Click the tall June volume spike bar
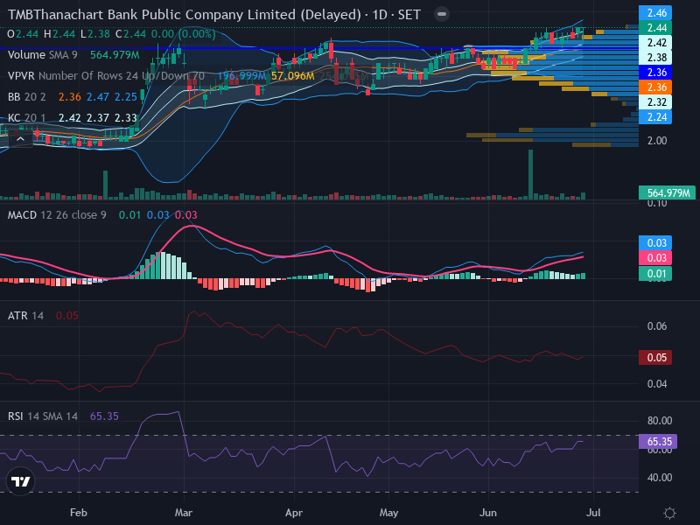Screen dimensions: 700x525 (x=530, y=174)
